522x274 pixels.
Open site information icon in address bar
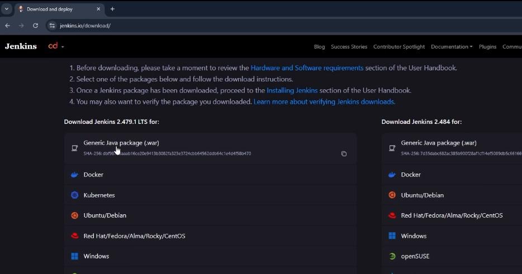pyautogui.click(x=52, y=26)
